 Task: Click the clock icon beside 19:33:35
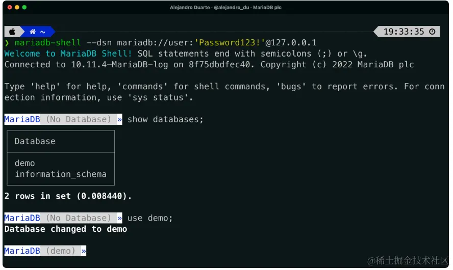pyautogui.click(x=433, y=32)
